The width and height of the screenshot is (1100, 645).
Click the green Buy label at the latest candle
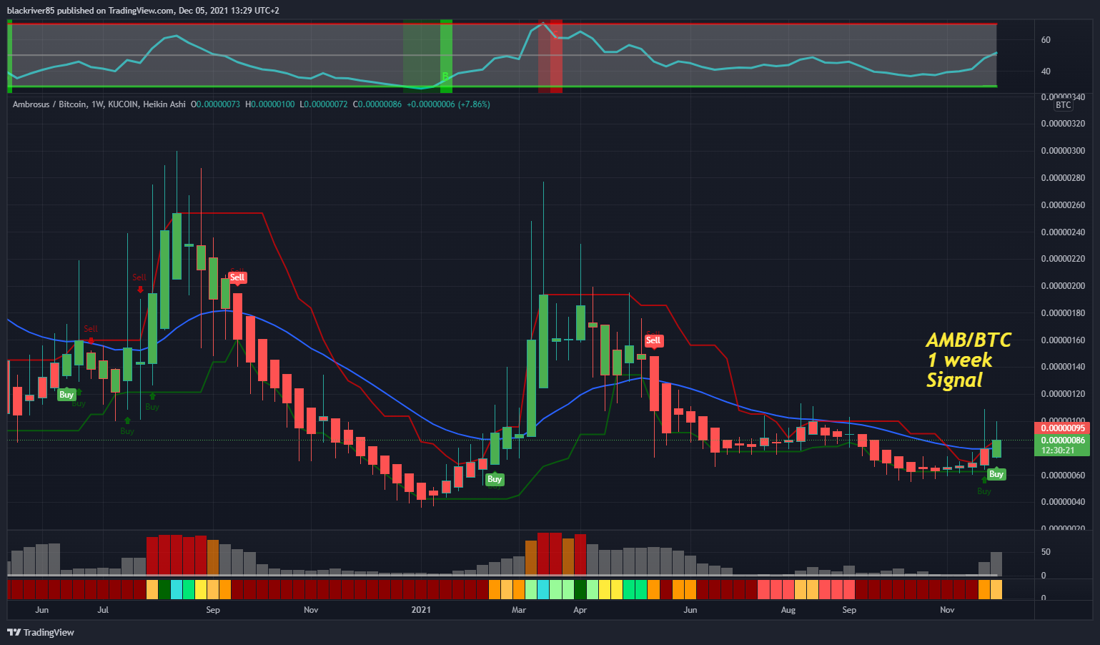click(x=996, y=474)
